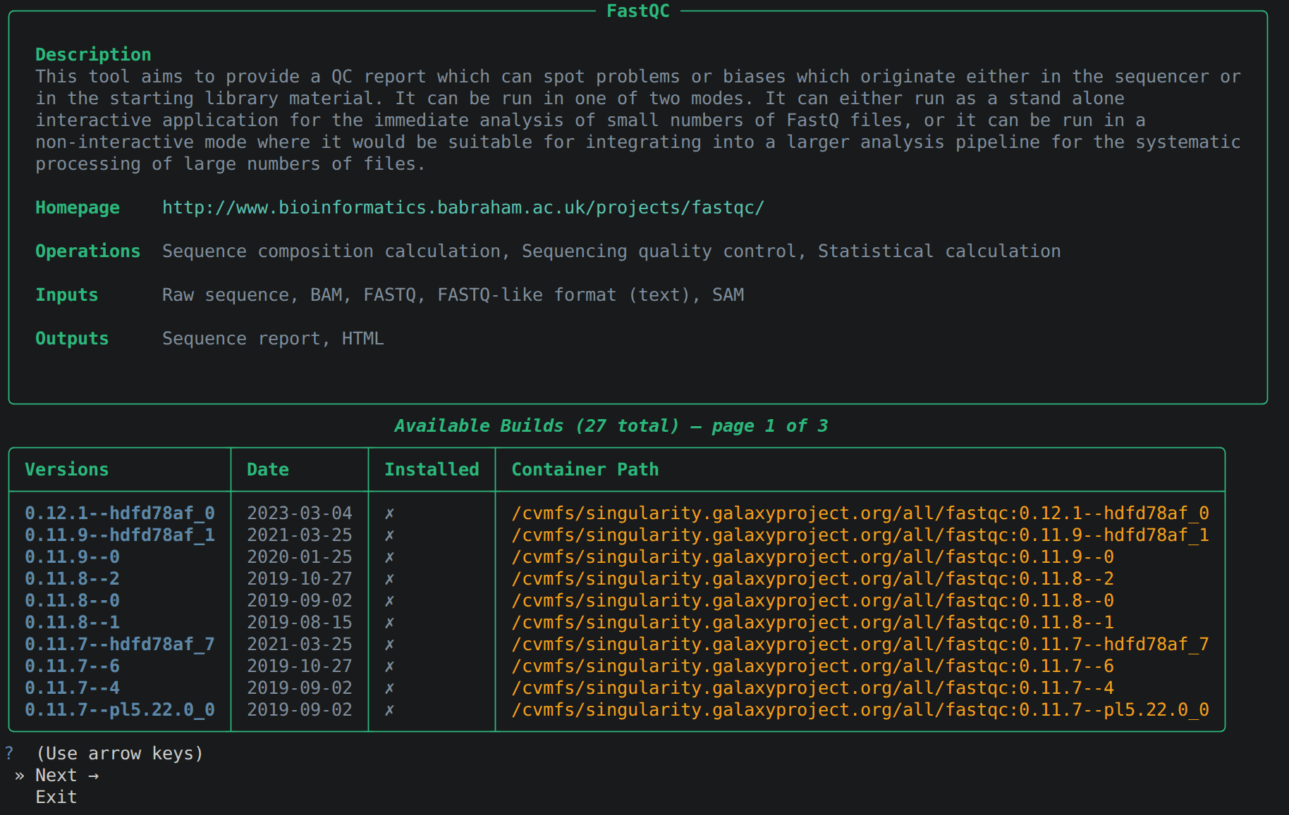Click the Container Path column header

585,470
